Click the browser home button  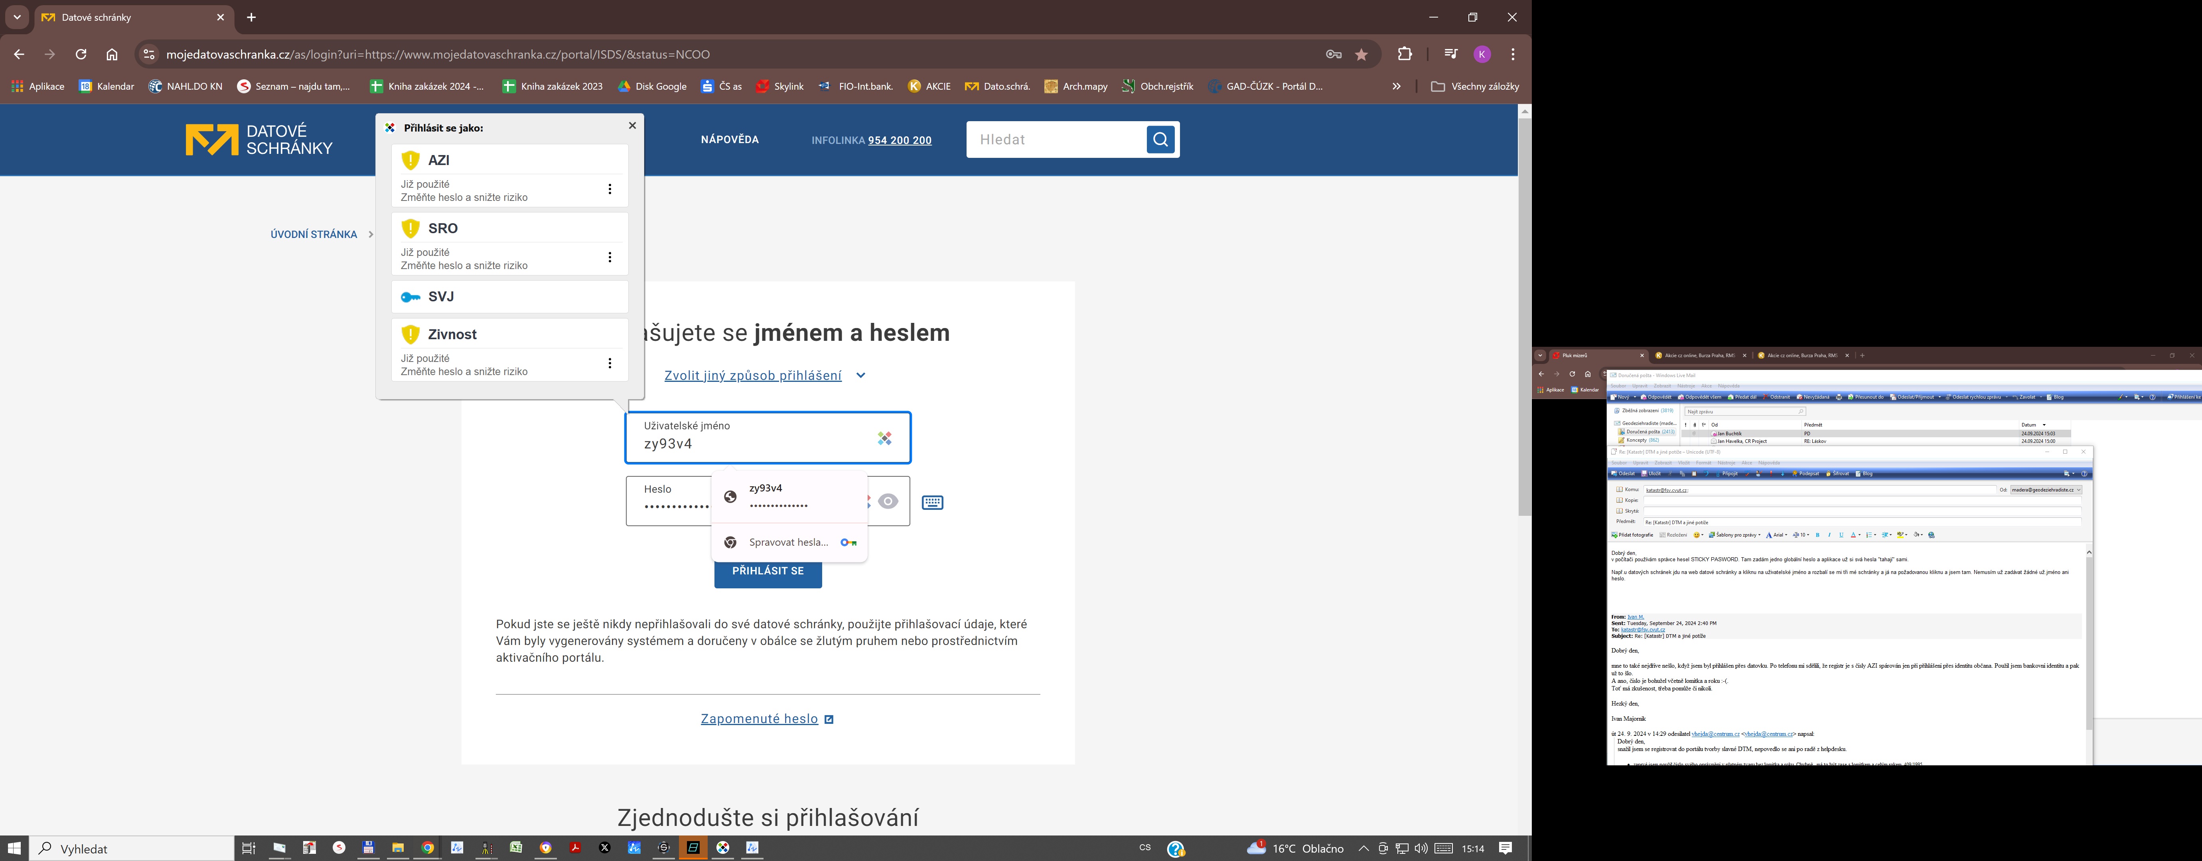coord(112,55)
